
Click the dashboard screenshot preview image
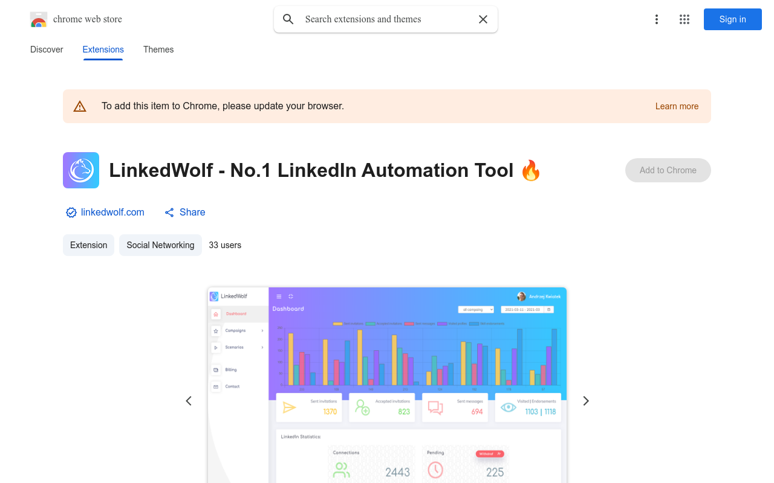[x=387, y=385]
